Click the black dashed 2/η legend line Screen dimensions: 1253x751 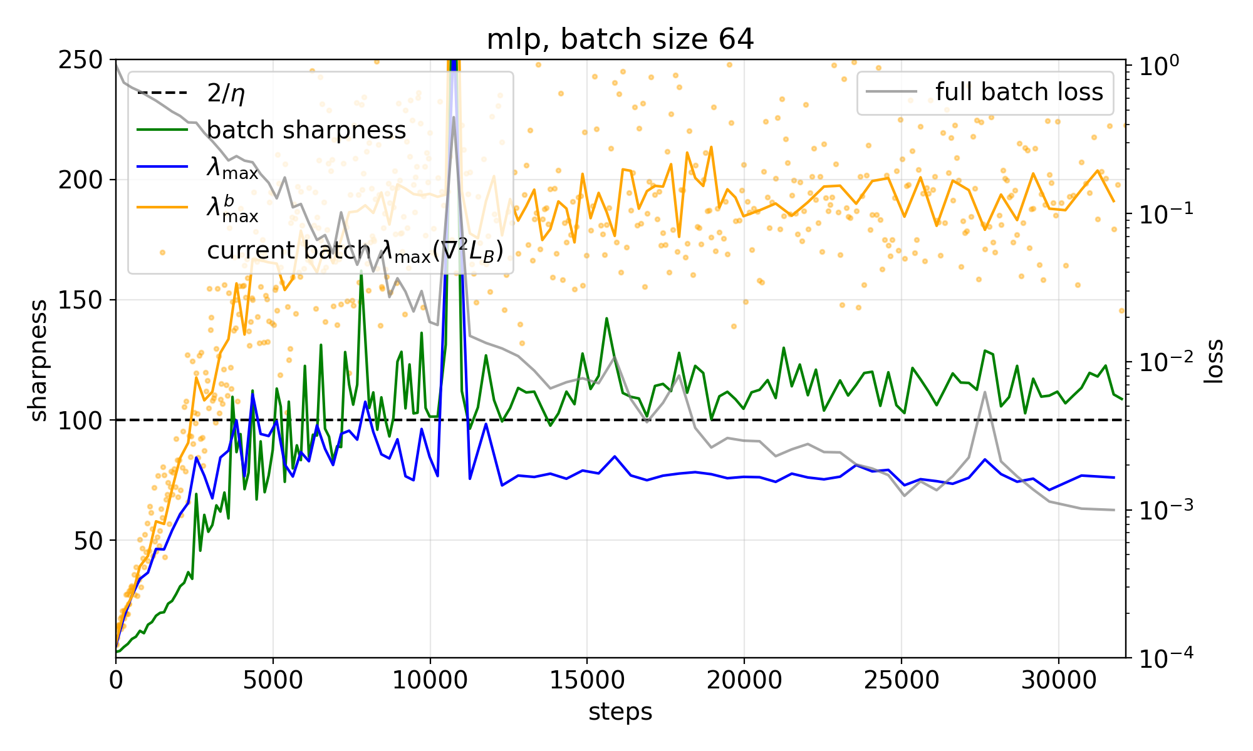tap(162, 94)
